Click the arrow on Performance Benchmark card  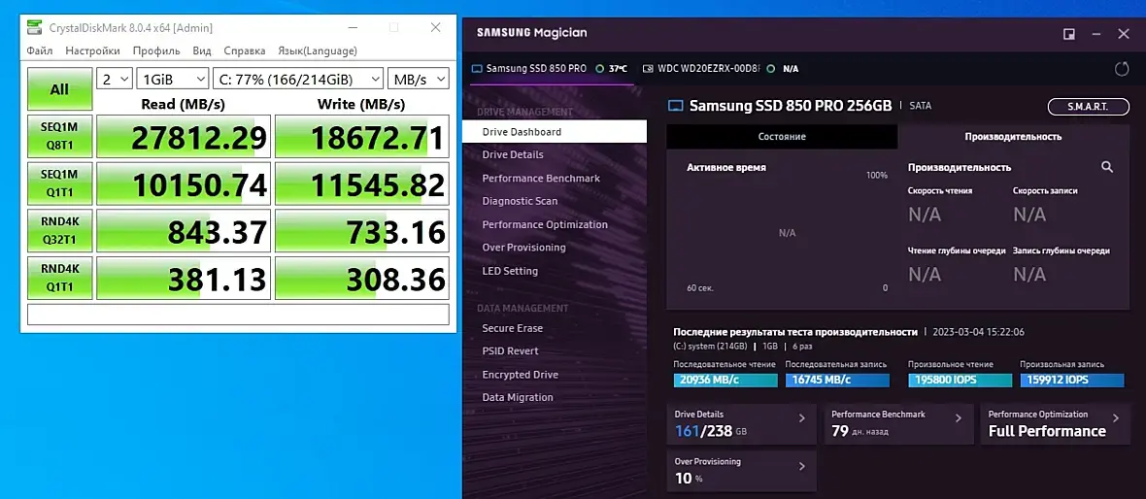(959, 418)
